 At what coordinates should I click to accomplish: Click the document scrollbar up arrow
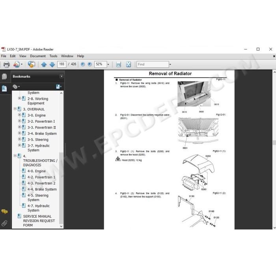tap(274, 72)
